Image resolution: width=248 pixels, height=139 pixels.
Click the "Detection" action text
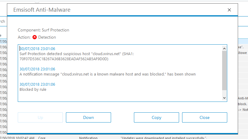(x=47, y=37)
